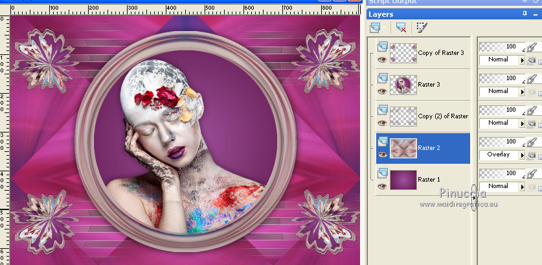Click the Layers palette title bar
This screenshot has height=265, width=542.
pos(454,14)
